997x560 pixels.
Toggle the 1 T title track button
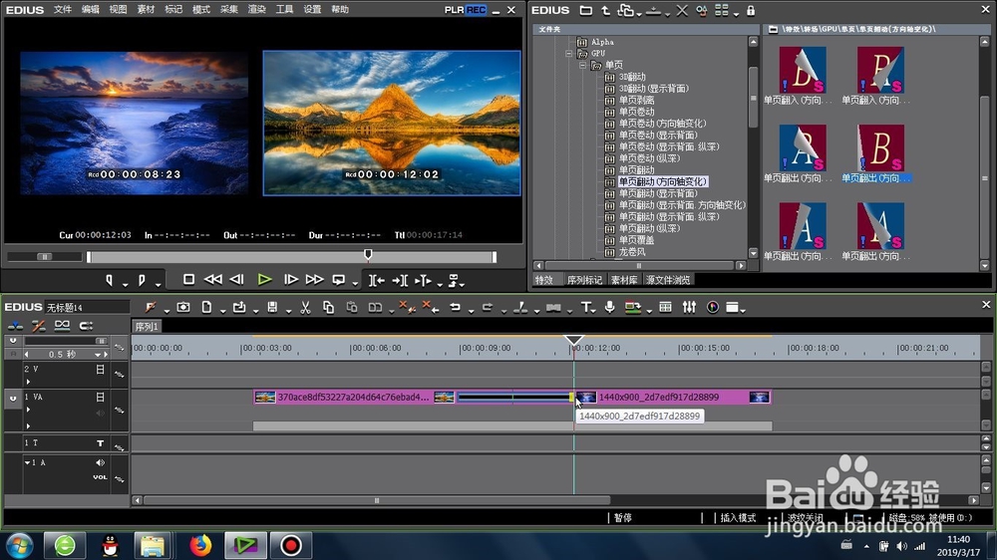click(x=100, y=443)
